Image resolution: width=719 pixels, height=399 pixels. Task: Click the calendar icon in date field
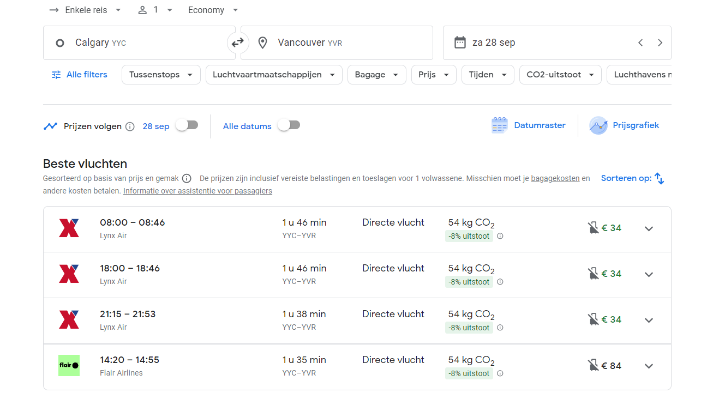[460, 43]
